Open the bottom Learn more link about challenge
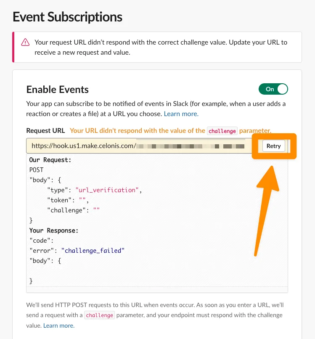The image size is (315, 339). (59, 326)
